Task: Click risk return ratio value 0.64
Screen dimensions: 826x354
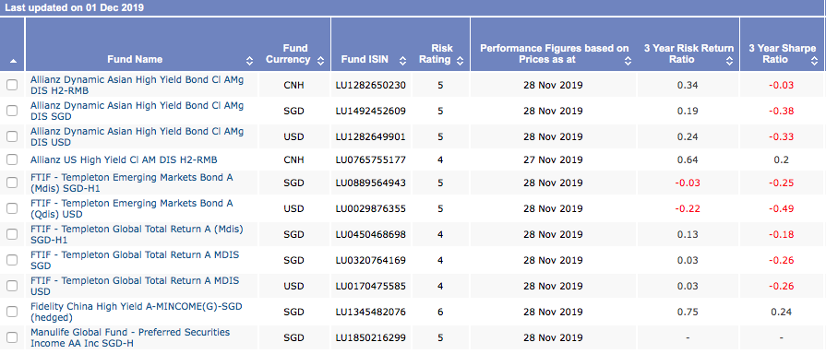Action: click(688, 159)
